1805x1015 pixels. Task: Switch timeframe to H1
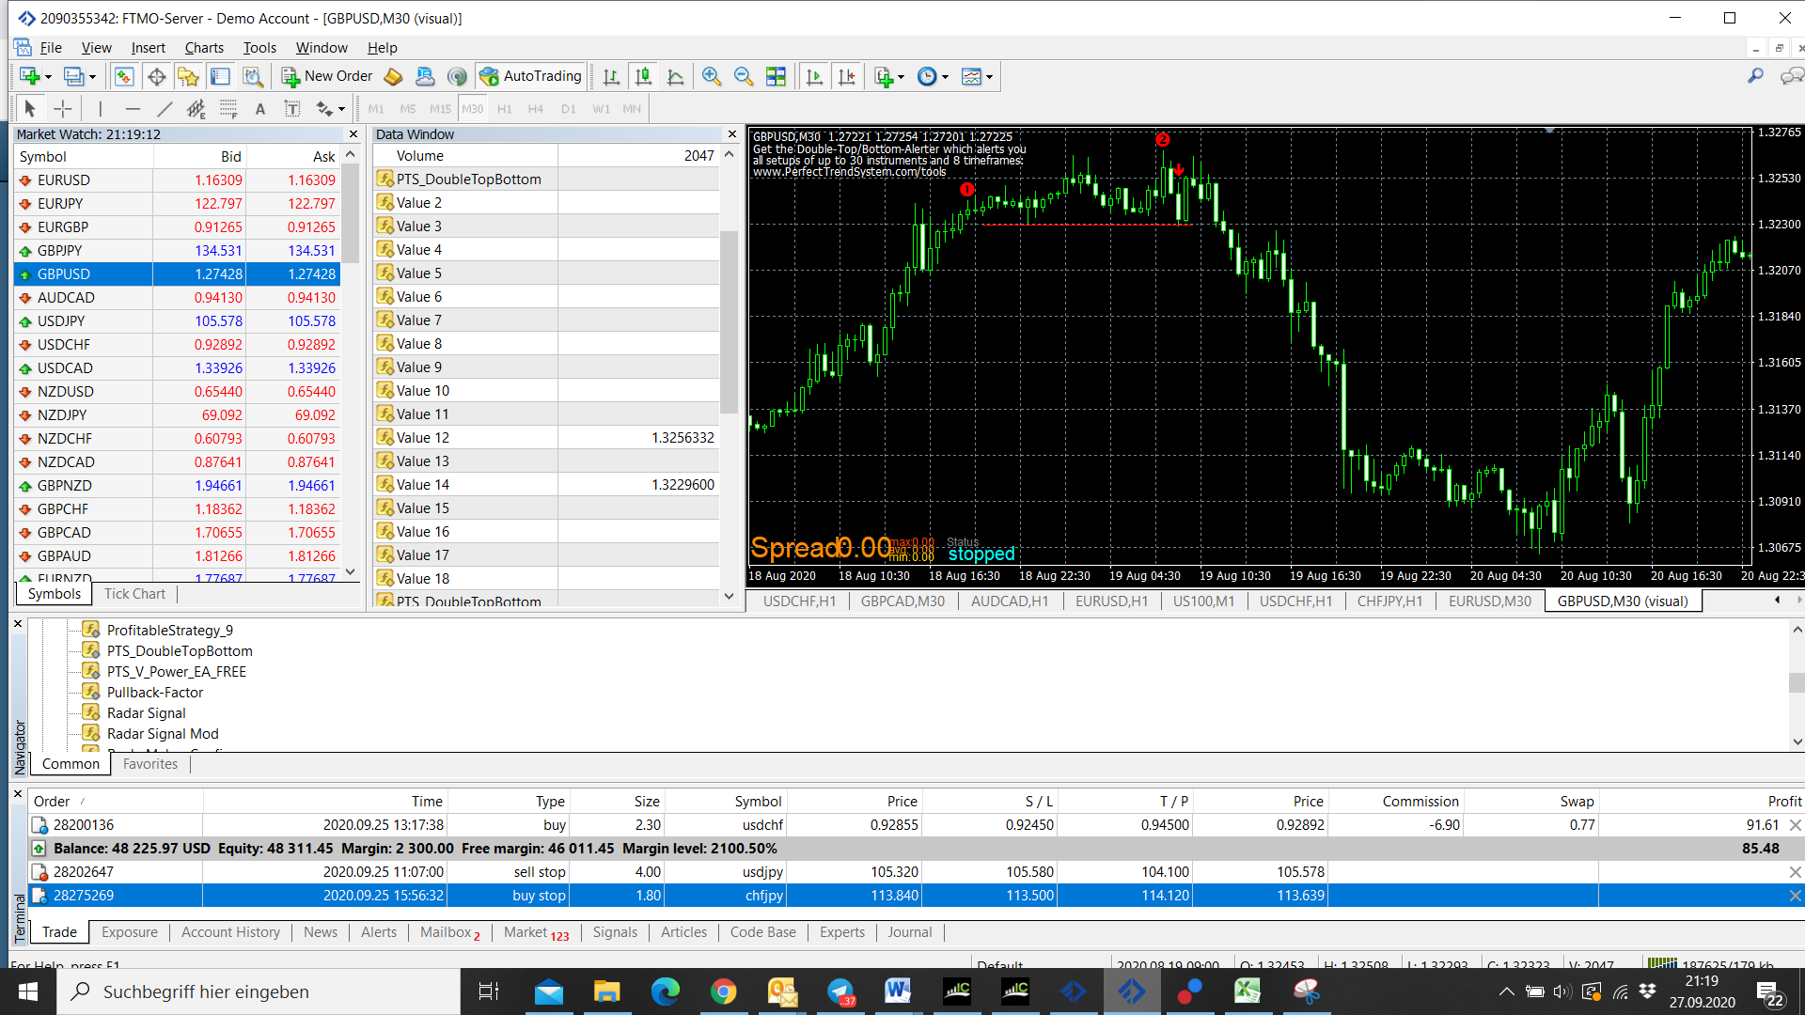pos(505,109)
